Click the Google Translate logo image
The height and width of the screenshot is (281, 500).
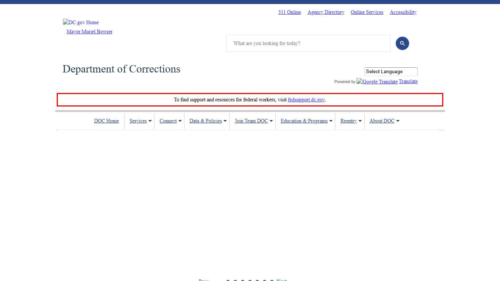377,82
